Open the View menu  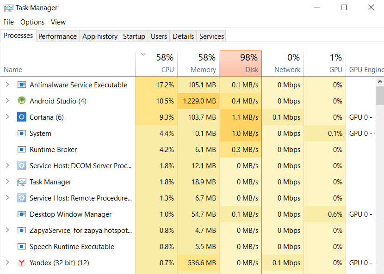pos(58,22)
